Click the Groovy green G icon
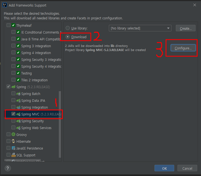Viewport: 201px width, 176px height. tap(13, 134)
